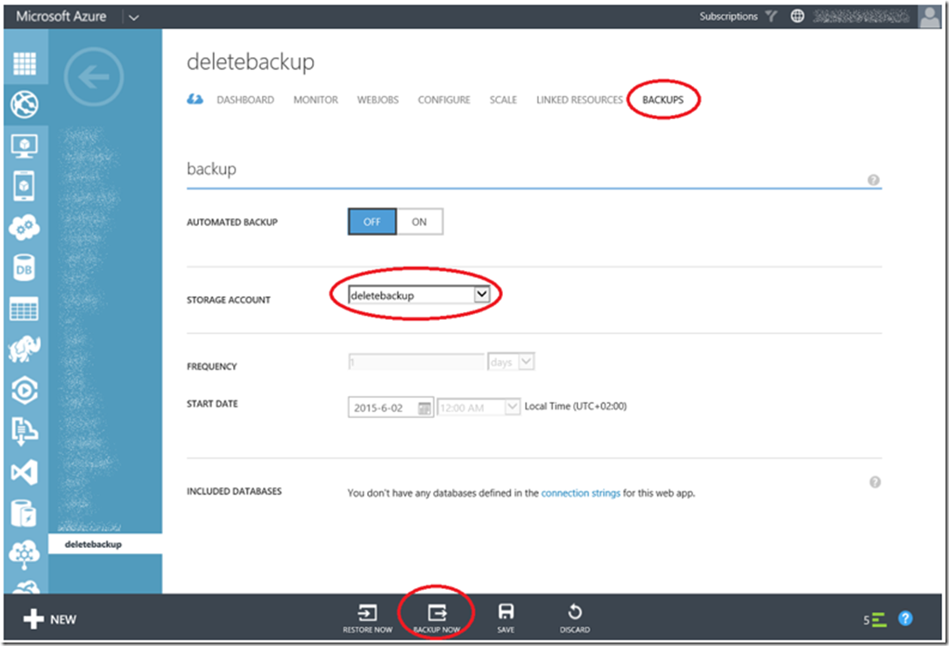This screenshot has width=949, height=646.
Task: Open the Quick Start cloud-bolt icon
Action: tap(195, 99)
